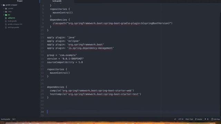Screen dimensions: 221x124
Task: Change Plain Text grammar selector
Action: (189, 119)
